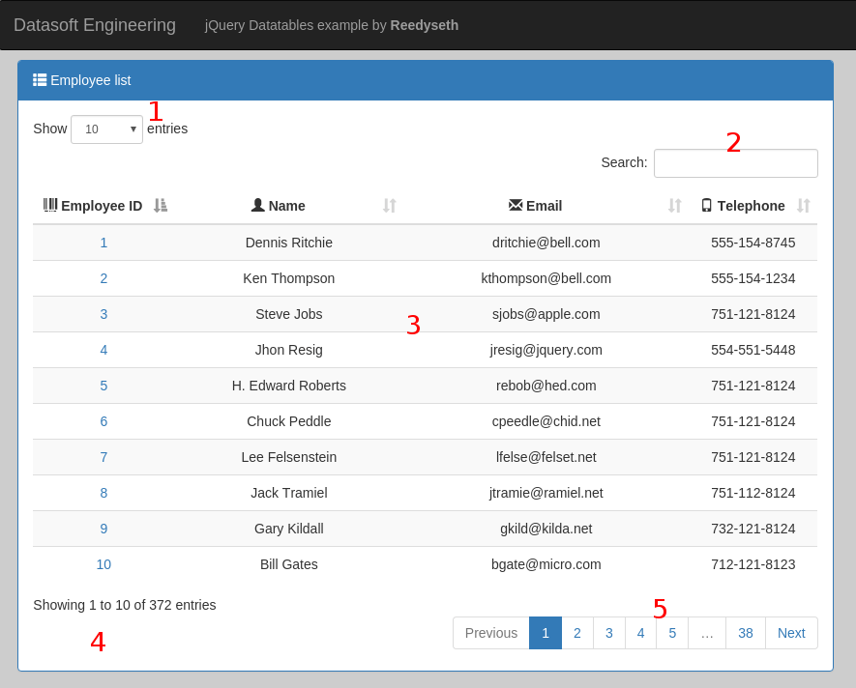Click the ellipsis in the pagination bar

[707, 633]
